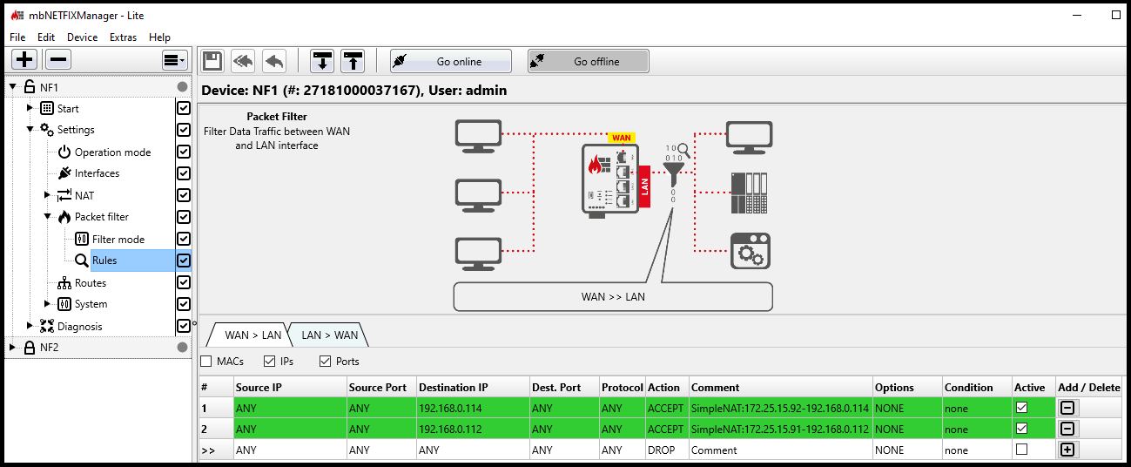Open the Help menu
This screenshot has height=467, width=1131.
pyautogui.click(x=159, y=37)
